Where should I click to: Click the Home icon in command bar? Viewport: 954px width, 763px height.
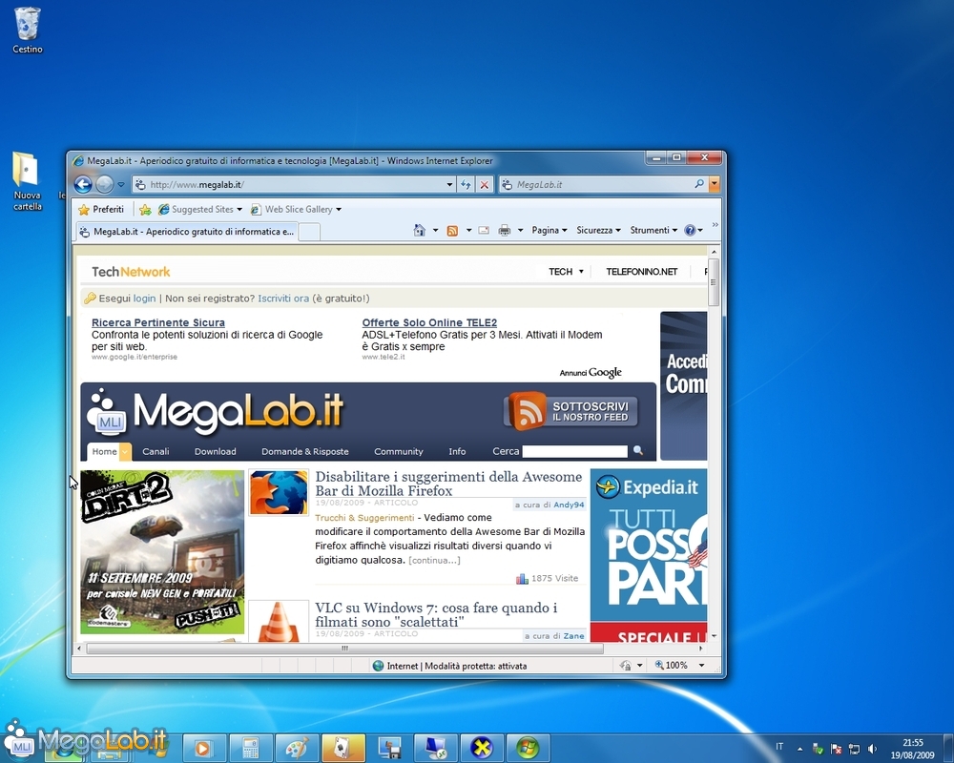(419, 230)
